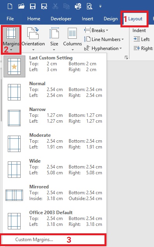This screenshot has height=247, width=154.
Task: Open the Breaks dropdown menu
Action: [x=96, y=30]
